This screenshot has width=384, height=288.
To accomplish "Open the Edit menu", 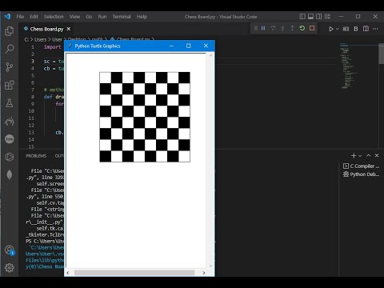I will 34,17.
